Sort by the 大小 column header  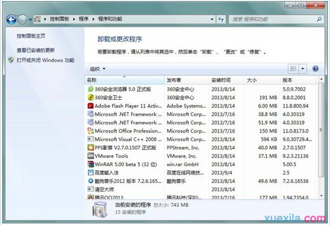coord(262,80)
